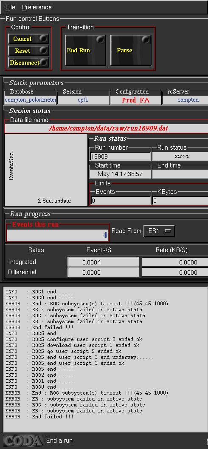Screen dimensions: 208x449
Task: Click the Integrated Events/S rate field
Action: tap(103, 262)
